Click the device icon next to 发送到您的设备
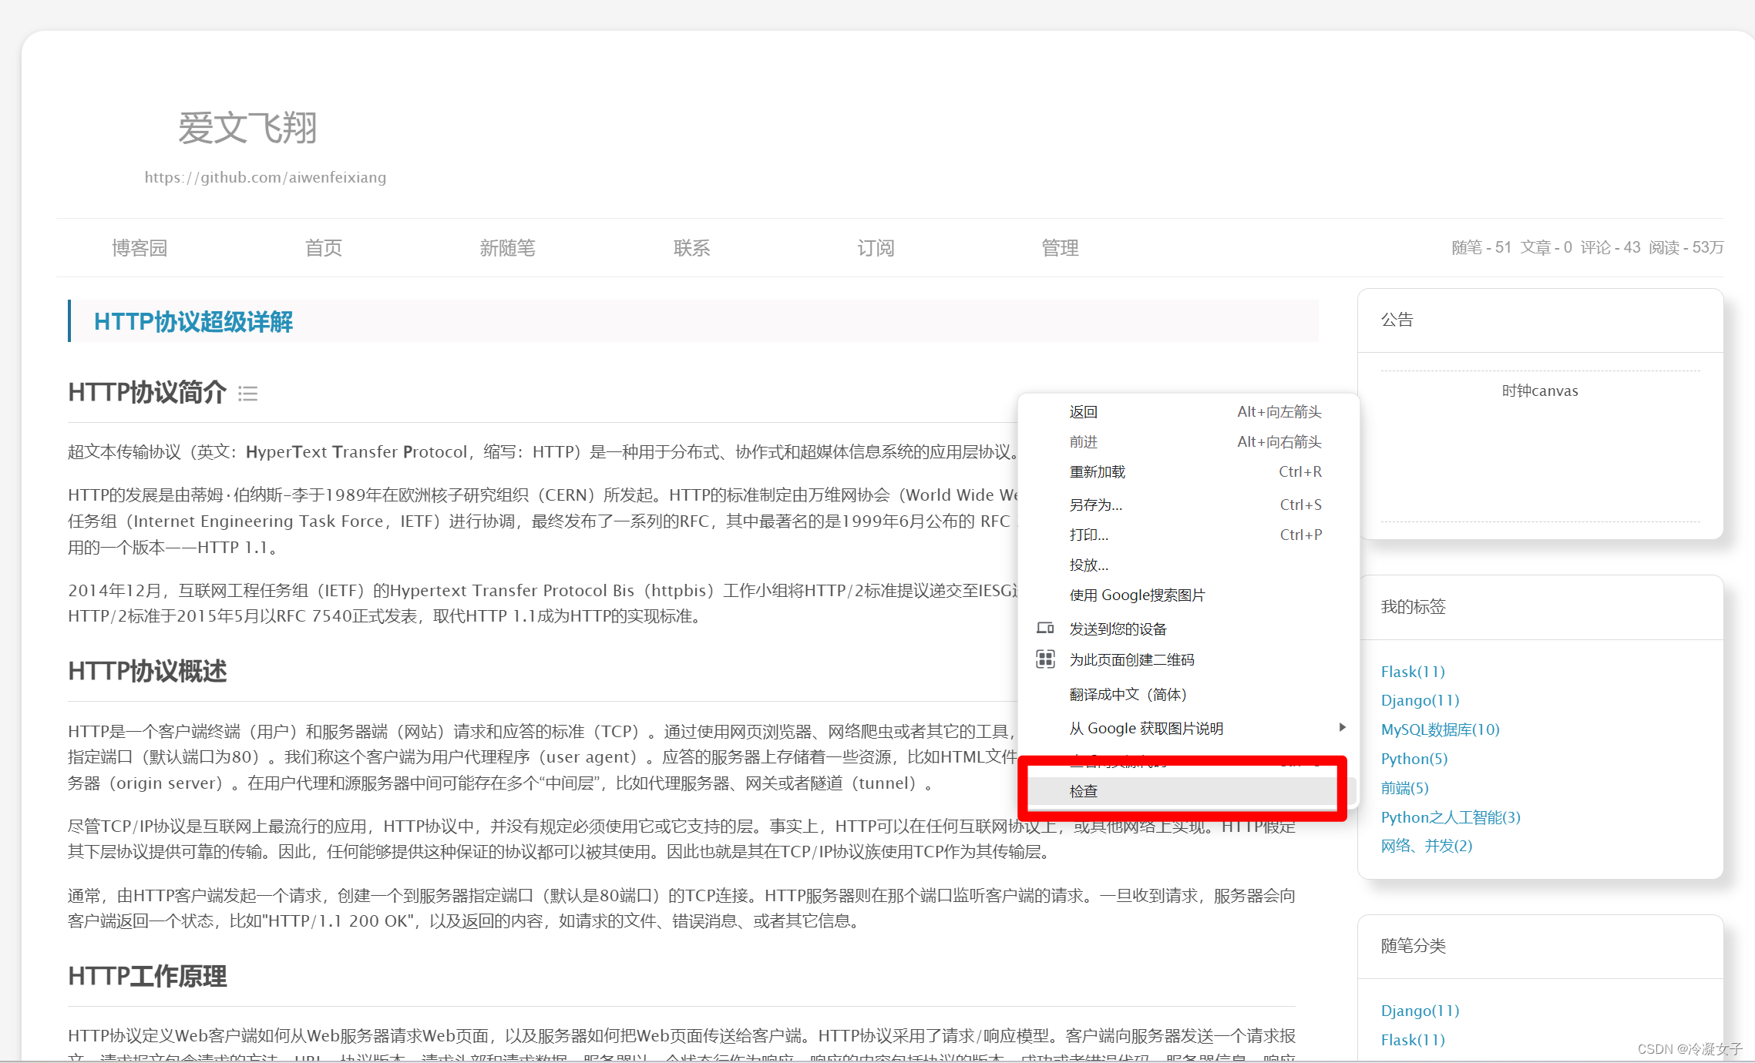The width and height of the screenshot is (1755, 1063). point(1045,629)
